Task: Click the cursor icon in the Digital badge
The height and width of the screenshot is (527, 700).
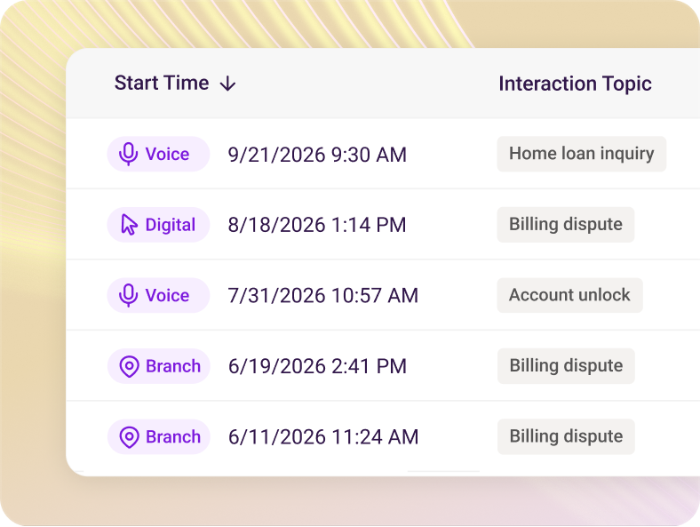Action: tap(129, 225)
